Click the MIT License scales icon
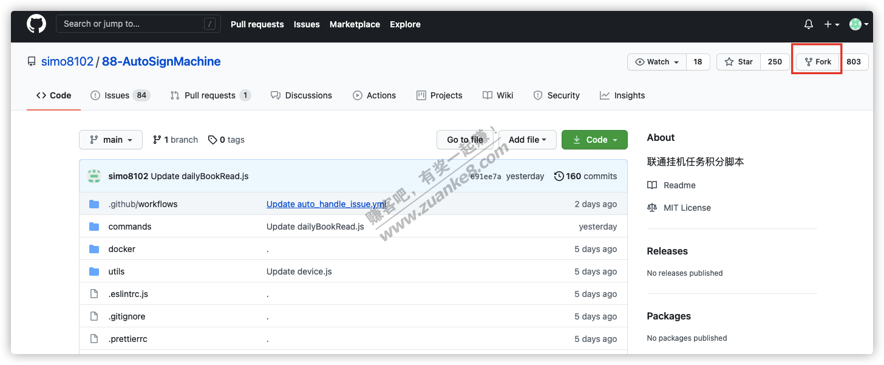This screenshot has width=884, height=365. tap(651, 207)
